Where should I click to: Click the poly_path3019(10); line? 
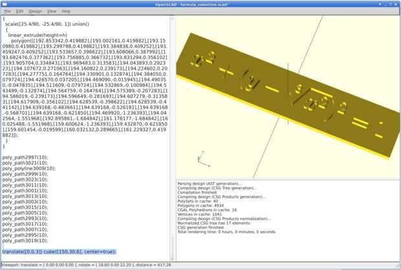25,241
